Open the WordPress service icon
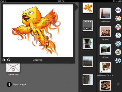Screen dimensions: 122x92 [x=118, y=60]
